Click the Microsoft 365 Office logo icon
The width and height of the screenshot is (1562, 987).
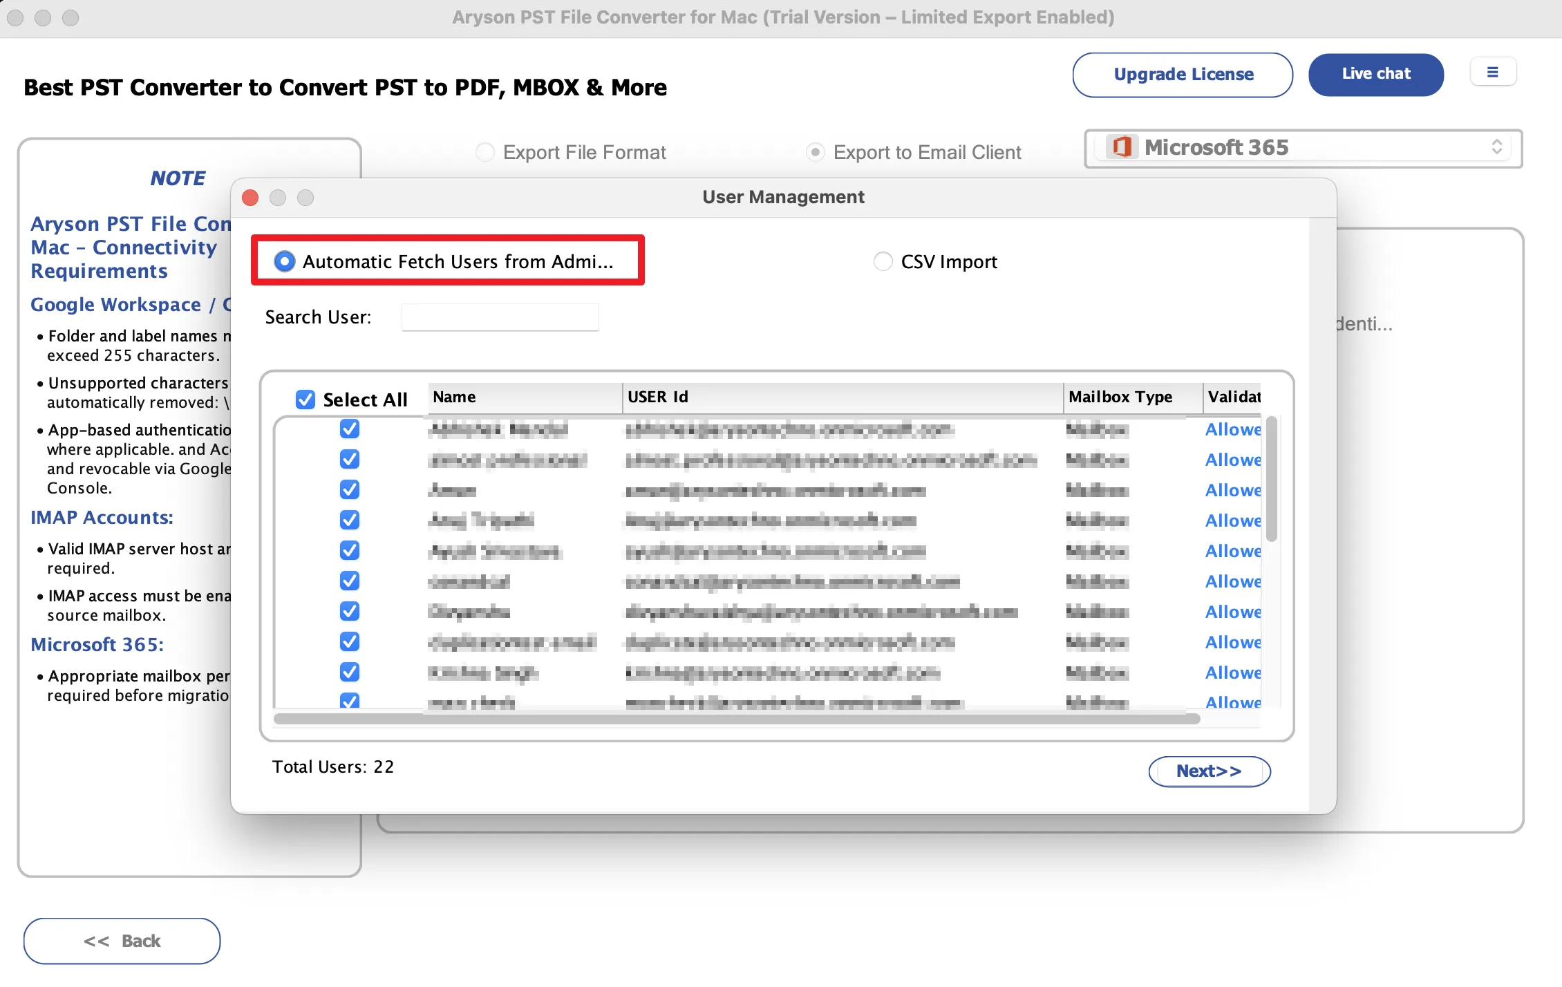tap(1121, 147)
